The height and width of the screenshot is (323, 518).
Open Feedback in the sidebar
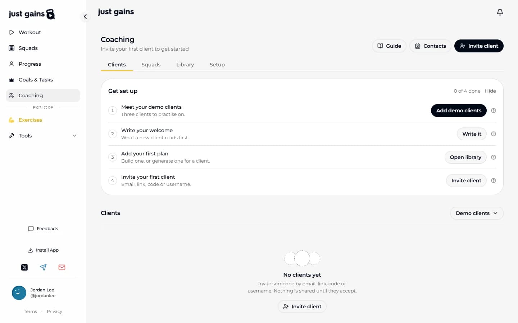coord(43,229)
